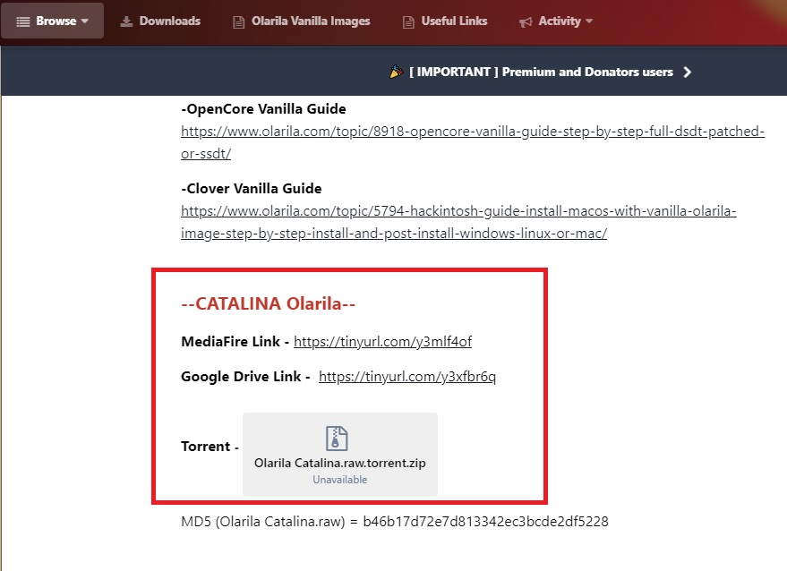This screenshot has height=571, width=787.
Task: Click the Olarila Vanilla Images document icon
Action: pos(238,21)
